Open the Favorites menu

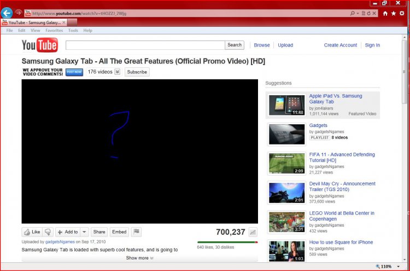54,30
